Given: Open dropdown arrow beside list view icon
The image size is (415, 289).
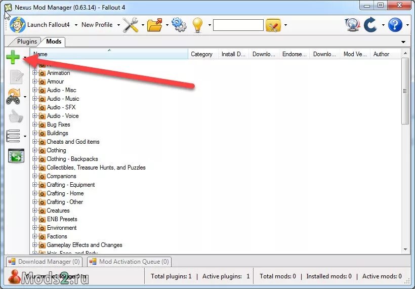Looking at the screenshot, I should [x=25, y=136].
